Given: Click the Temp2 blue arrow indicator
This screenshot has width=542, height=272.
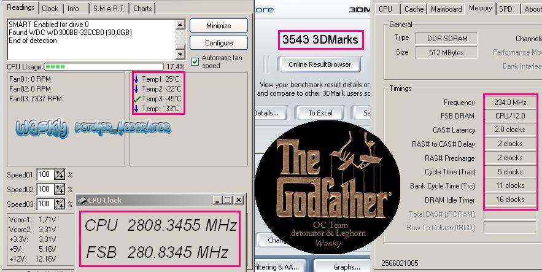Looking at the screenshot, I should [136, 89].
